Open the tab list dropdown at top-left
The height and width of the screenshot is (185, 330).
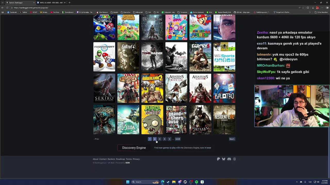click(x=2, y=3)
